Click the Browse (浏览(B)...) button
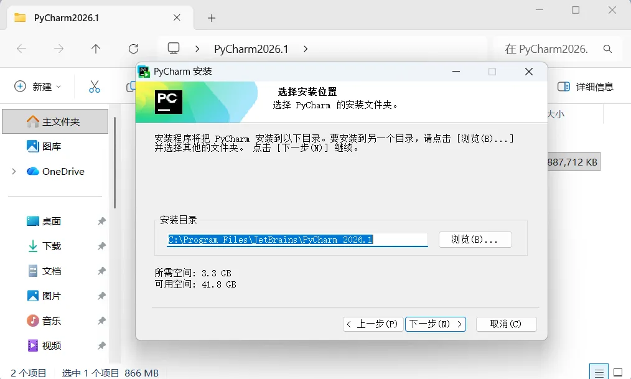This screenshot has height=379, width=631. [x=475, y=240]
